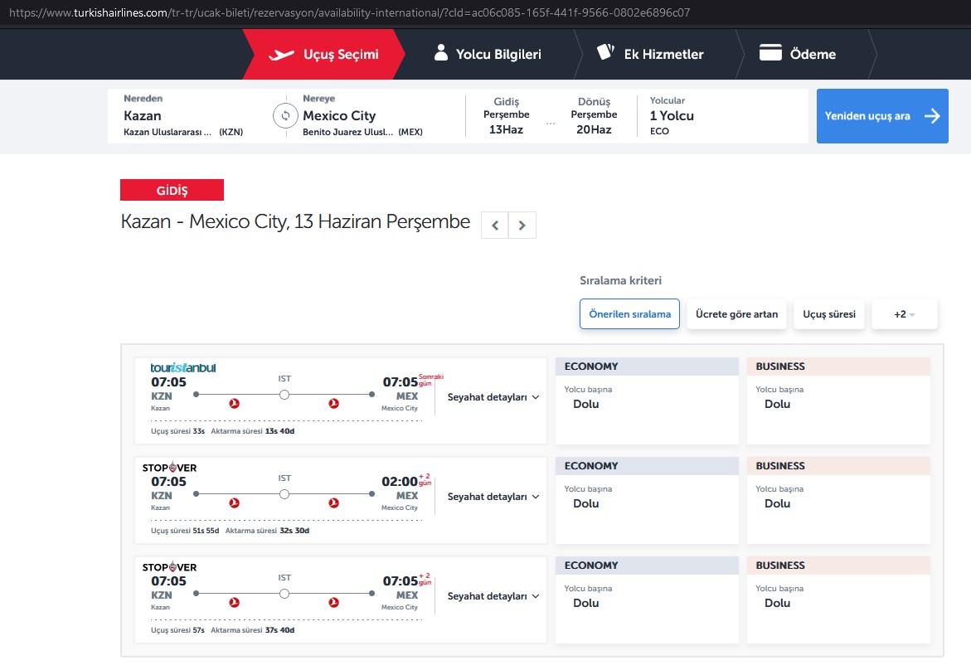Click the Aktarma süresi 13s 40d text
Image resolution: width=971 pixels, height=670 pixels.
pyautogui.click(x=253, y=431)
